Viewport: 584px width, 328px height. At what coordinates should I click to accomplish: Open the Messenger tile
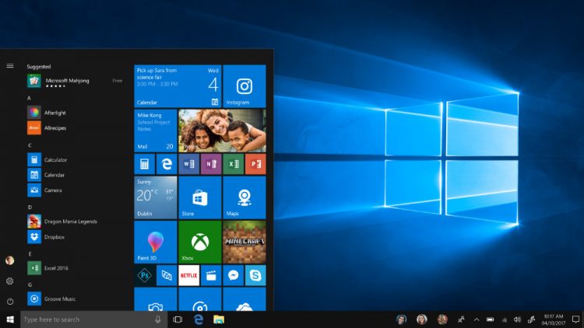point(233,276)
